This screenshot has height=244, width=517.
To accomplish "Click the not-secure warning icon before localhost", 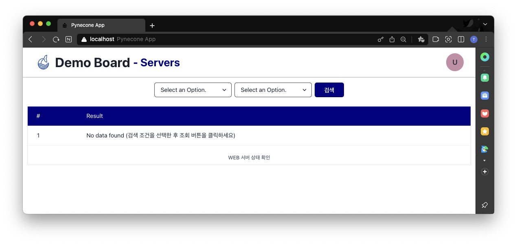I will pos(84,39).
